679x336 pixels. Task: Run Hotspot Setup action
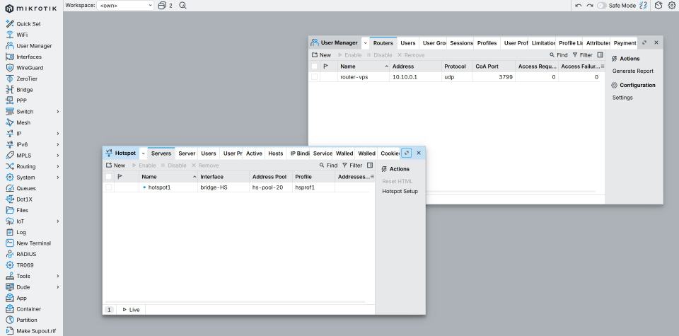400,192
